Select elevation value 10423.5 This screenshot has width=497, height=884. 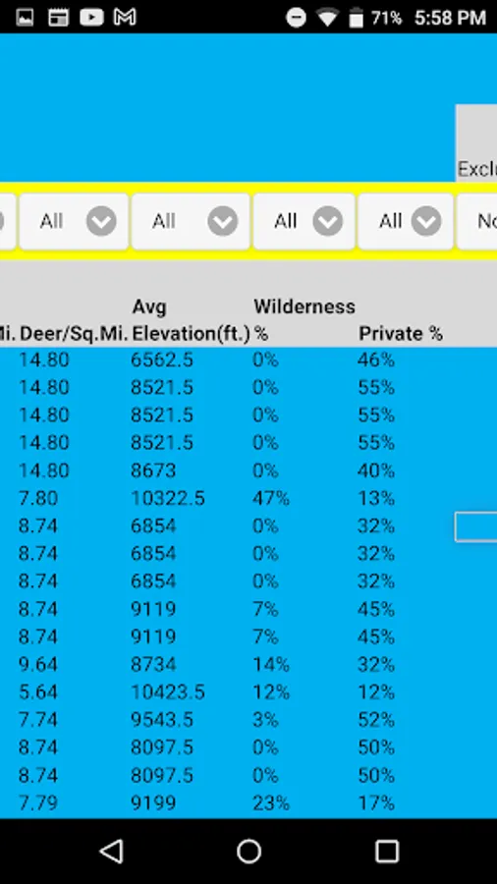coord(167,691)
